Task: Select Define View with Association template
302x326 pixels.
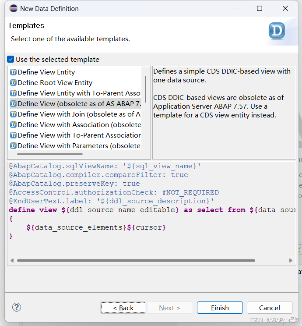Action: pyautogui.click(x=75, y=125)
